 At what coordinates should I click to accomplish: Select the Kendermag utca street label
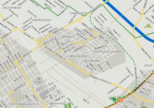pos(90,34)
